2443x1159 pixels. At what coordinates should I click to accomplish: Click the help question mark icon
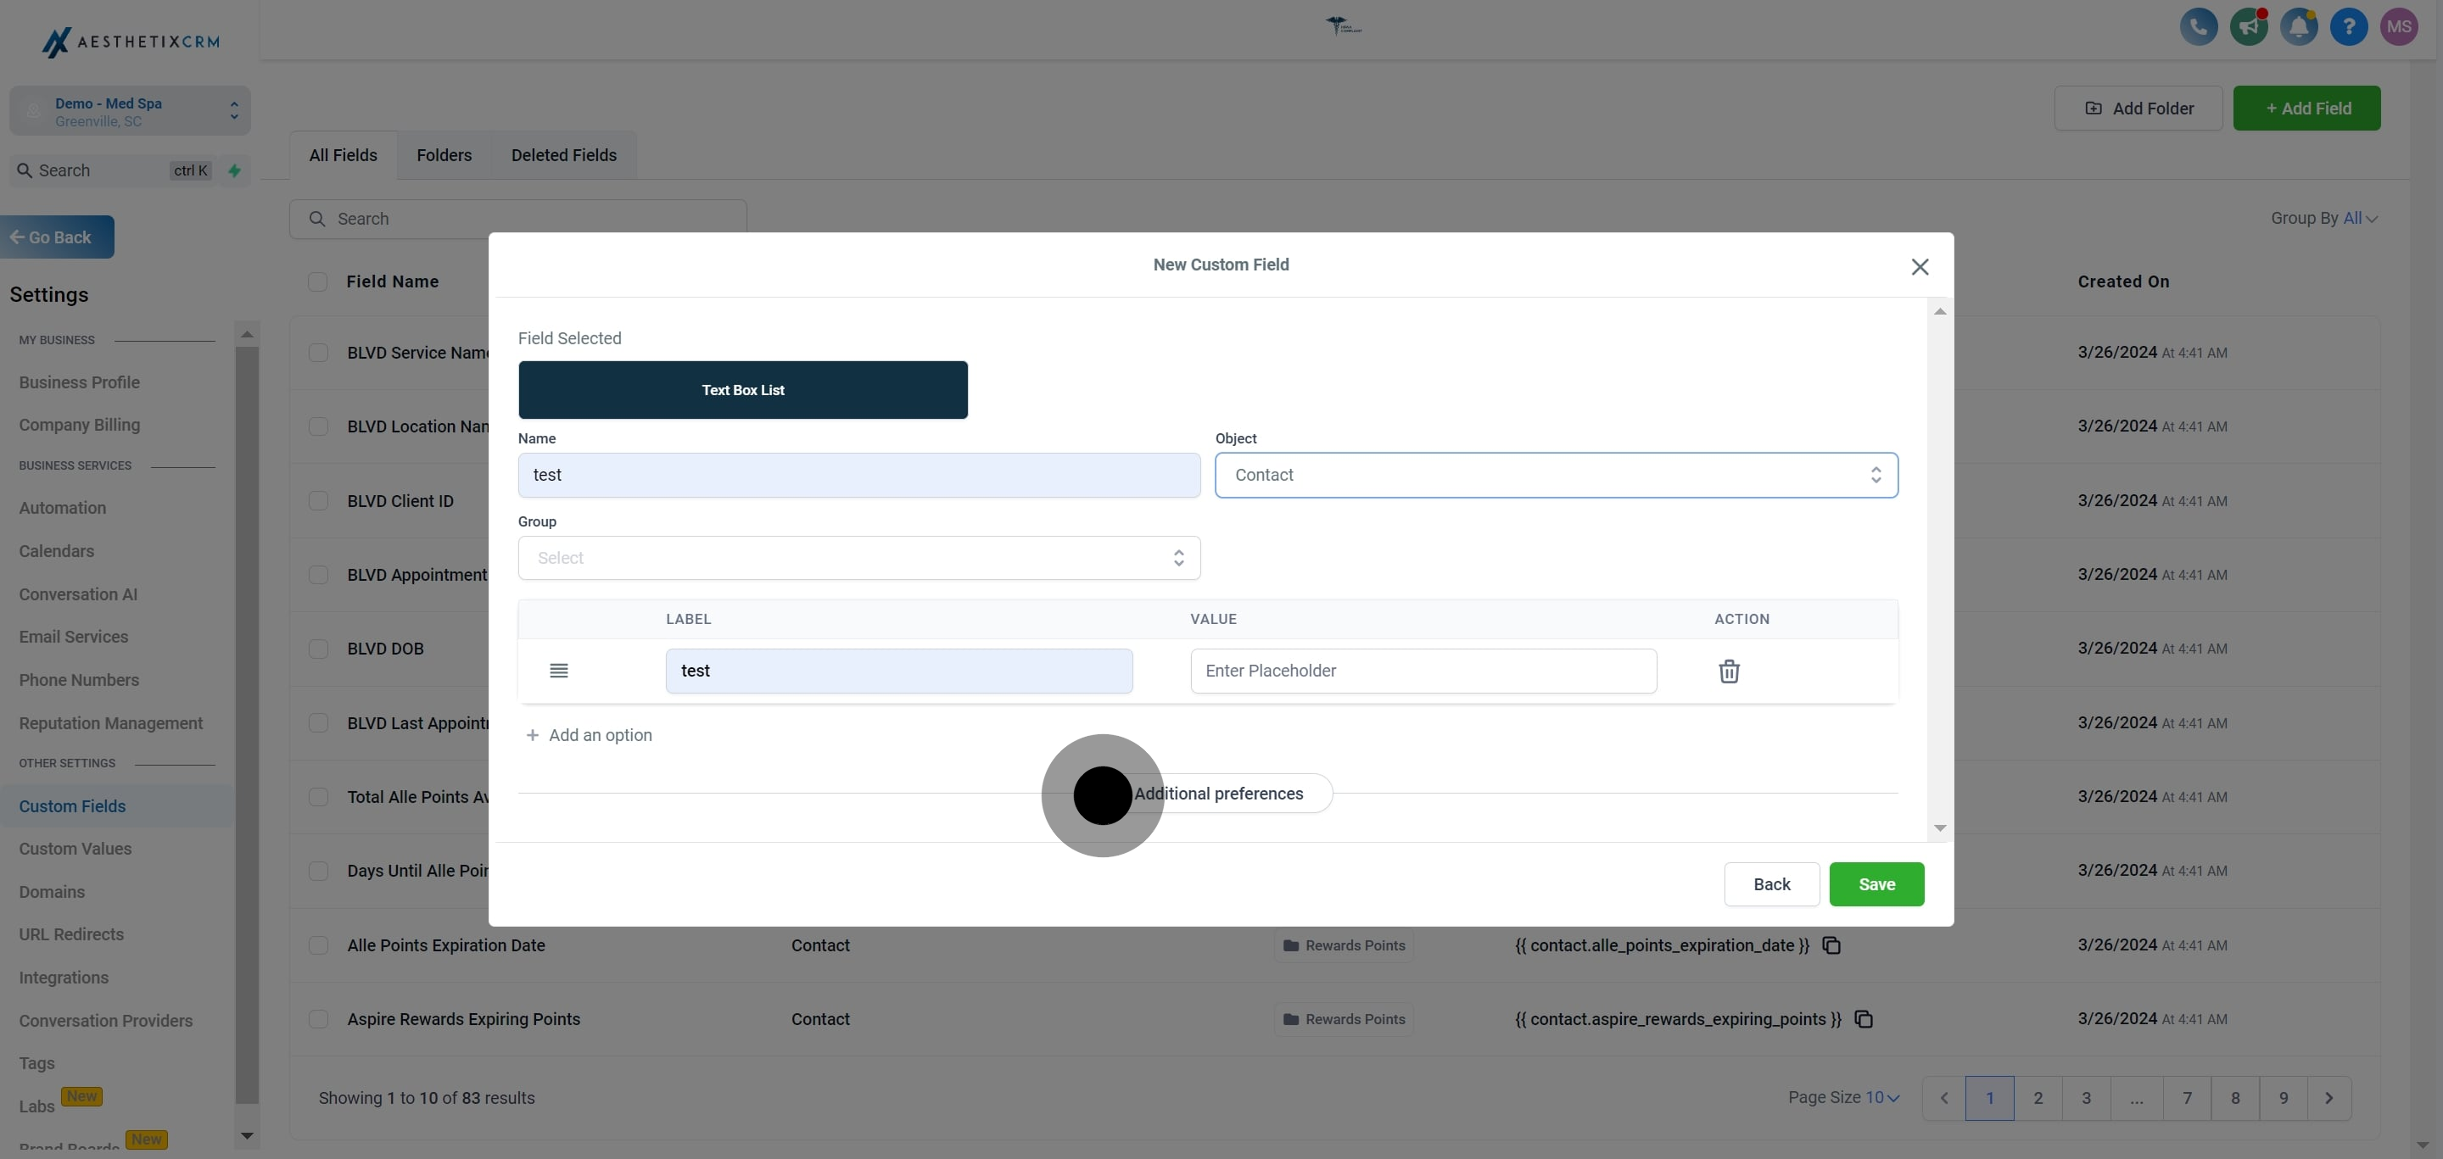[x=2348, y=26]
